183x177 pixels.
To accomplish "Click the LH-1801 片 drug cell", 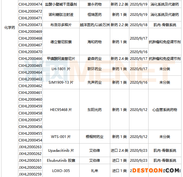I will click(61, 69).
